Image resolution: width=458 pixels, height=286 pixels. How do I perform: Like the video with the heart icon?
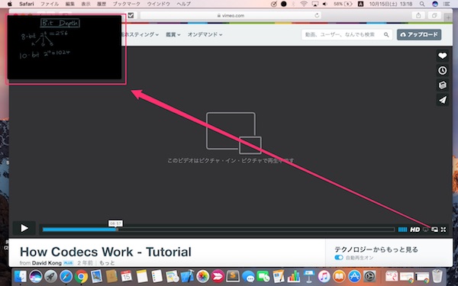(443, 56)
